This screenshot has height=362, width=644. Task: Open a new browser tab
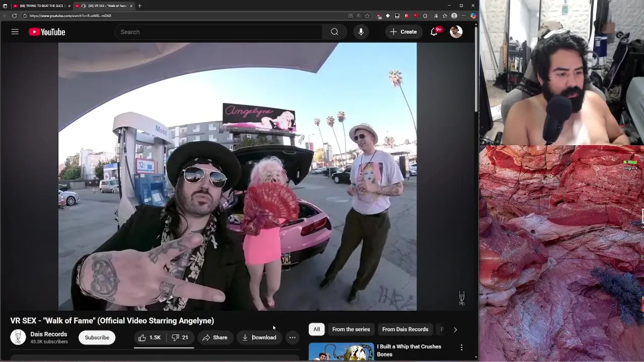[139, 6]
